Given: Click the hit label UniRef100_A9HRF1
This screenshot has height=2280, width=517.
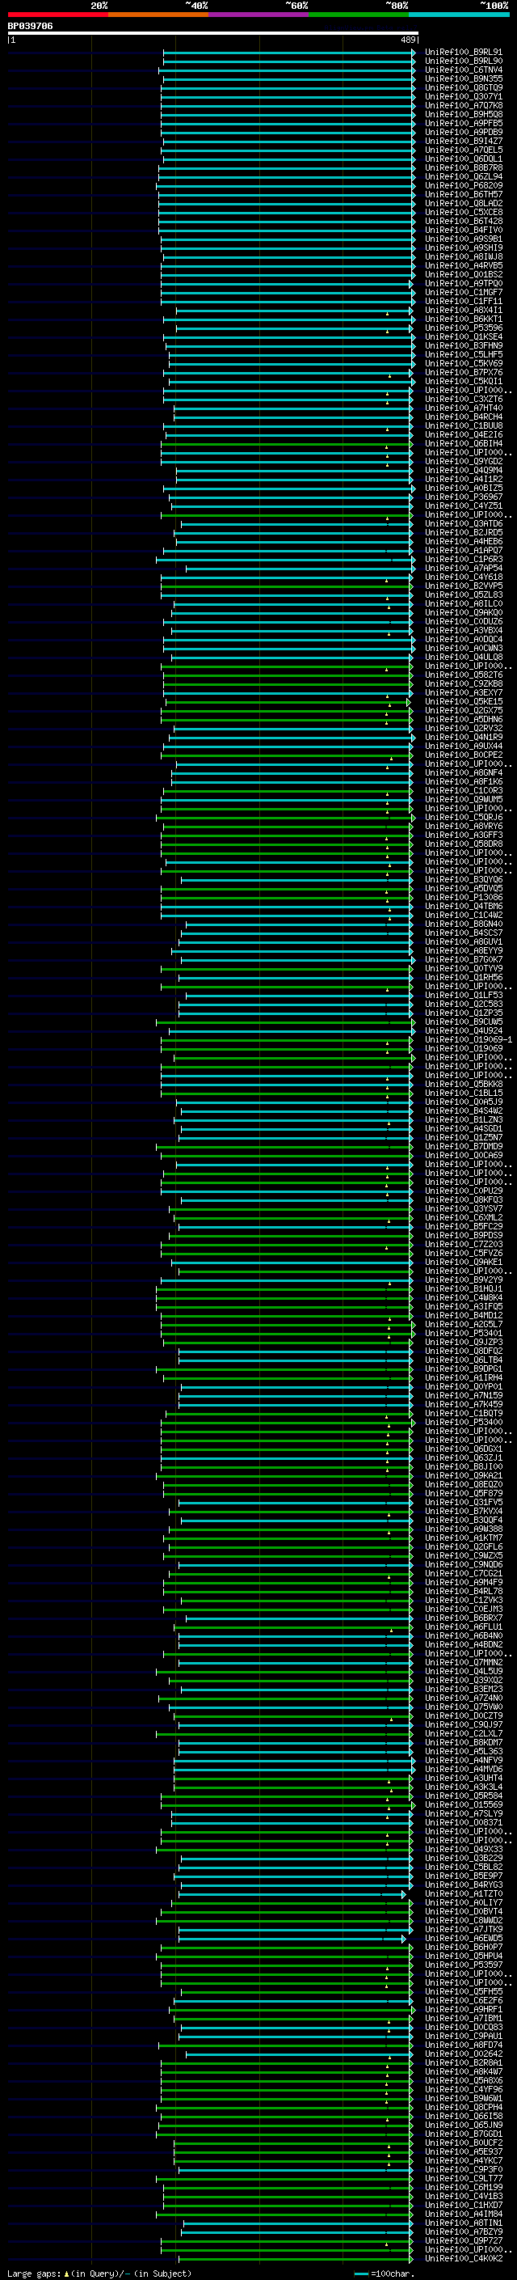Looking at the screenshot, I should [x=463, y=2010].
